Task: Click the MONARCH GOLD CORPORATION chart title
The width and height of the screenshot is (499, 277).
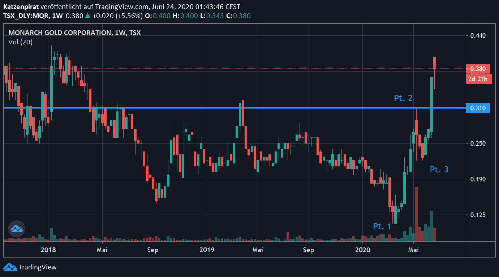Action: pos(60,33)
